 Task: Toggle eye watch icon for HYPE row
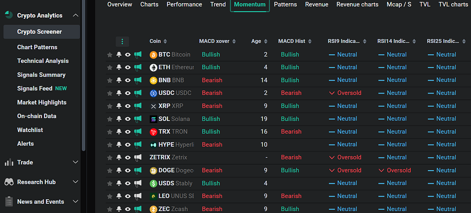[x=128, y=144]
